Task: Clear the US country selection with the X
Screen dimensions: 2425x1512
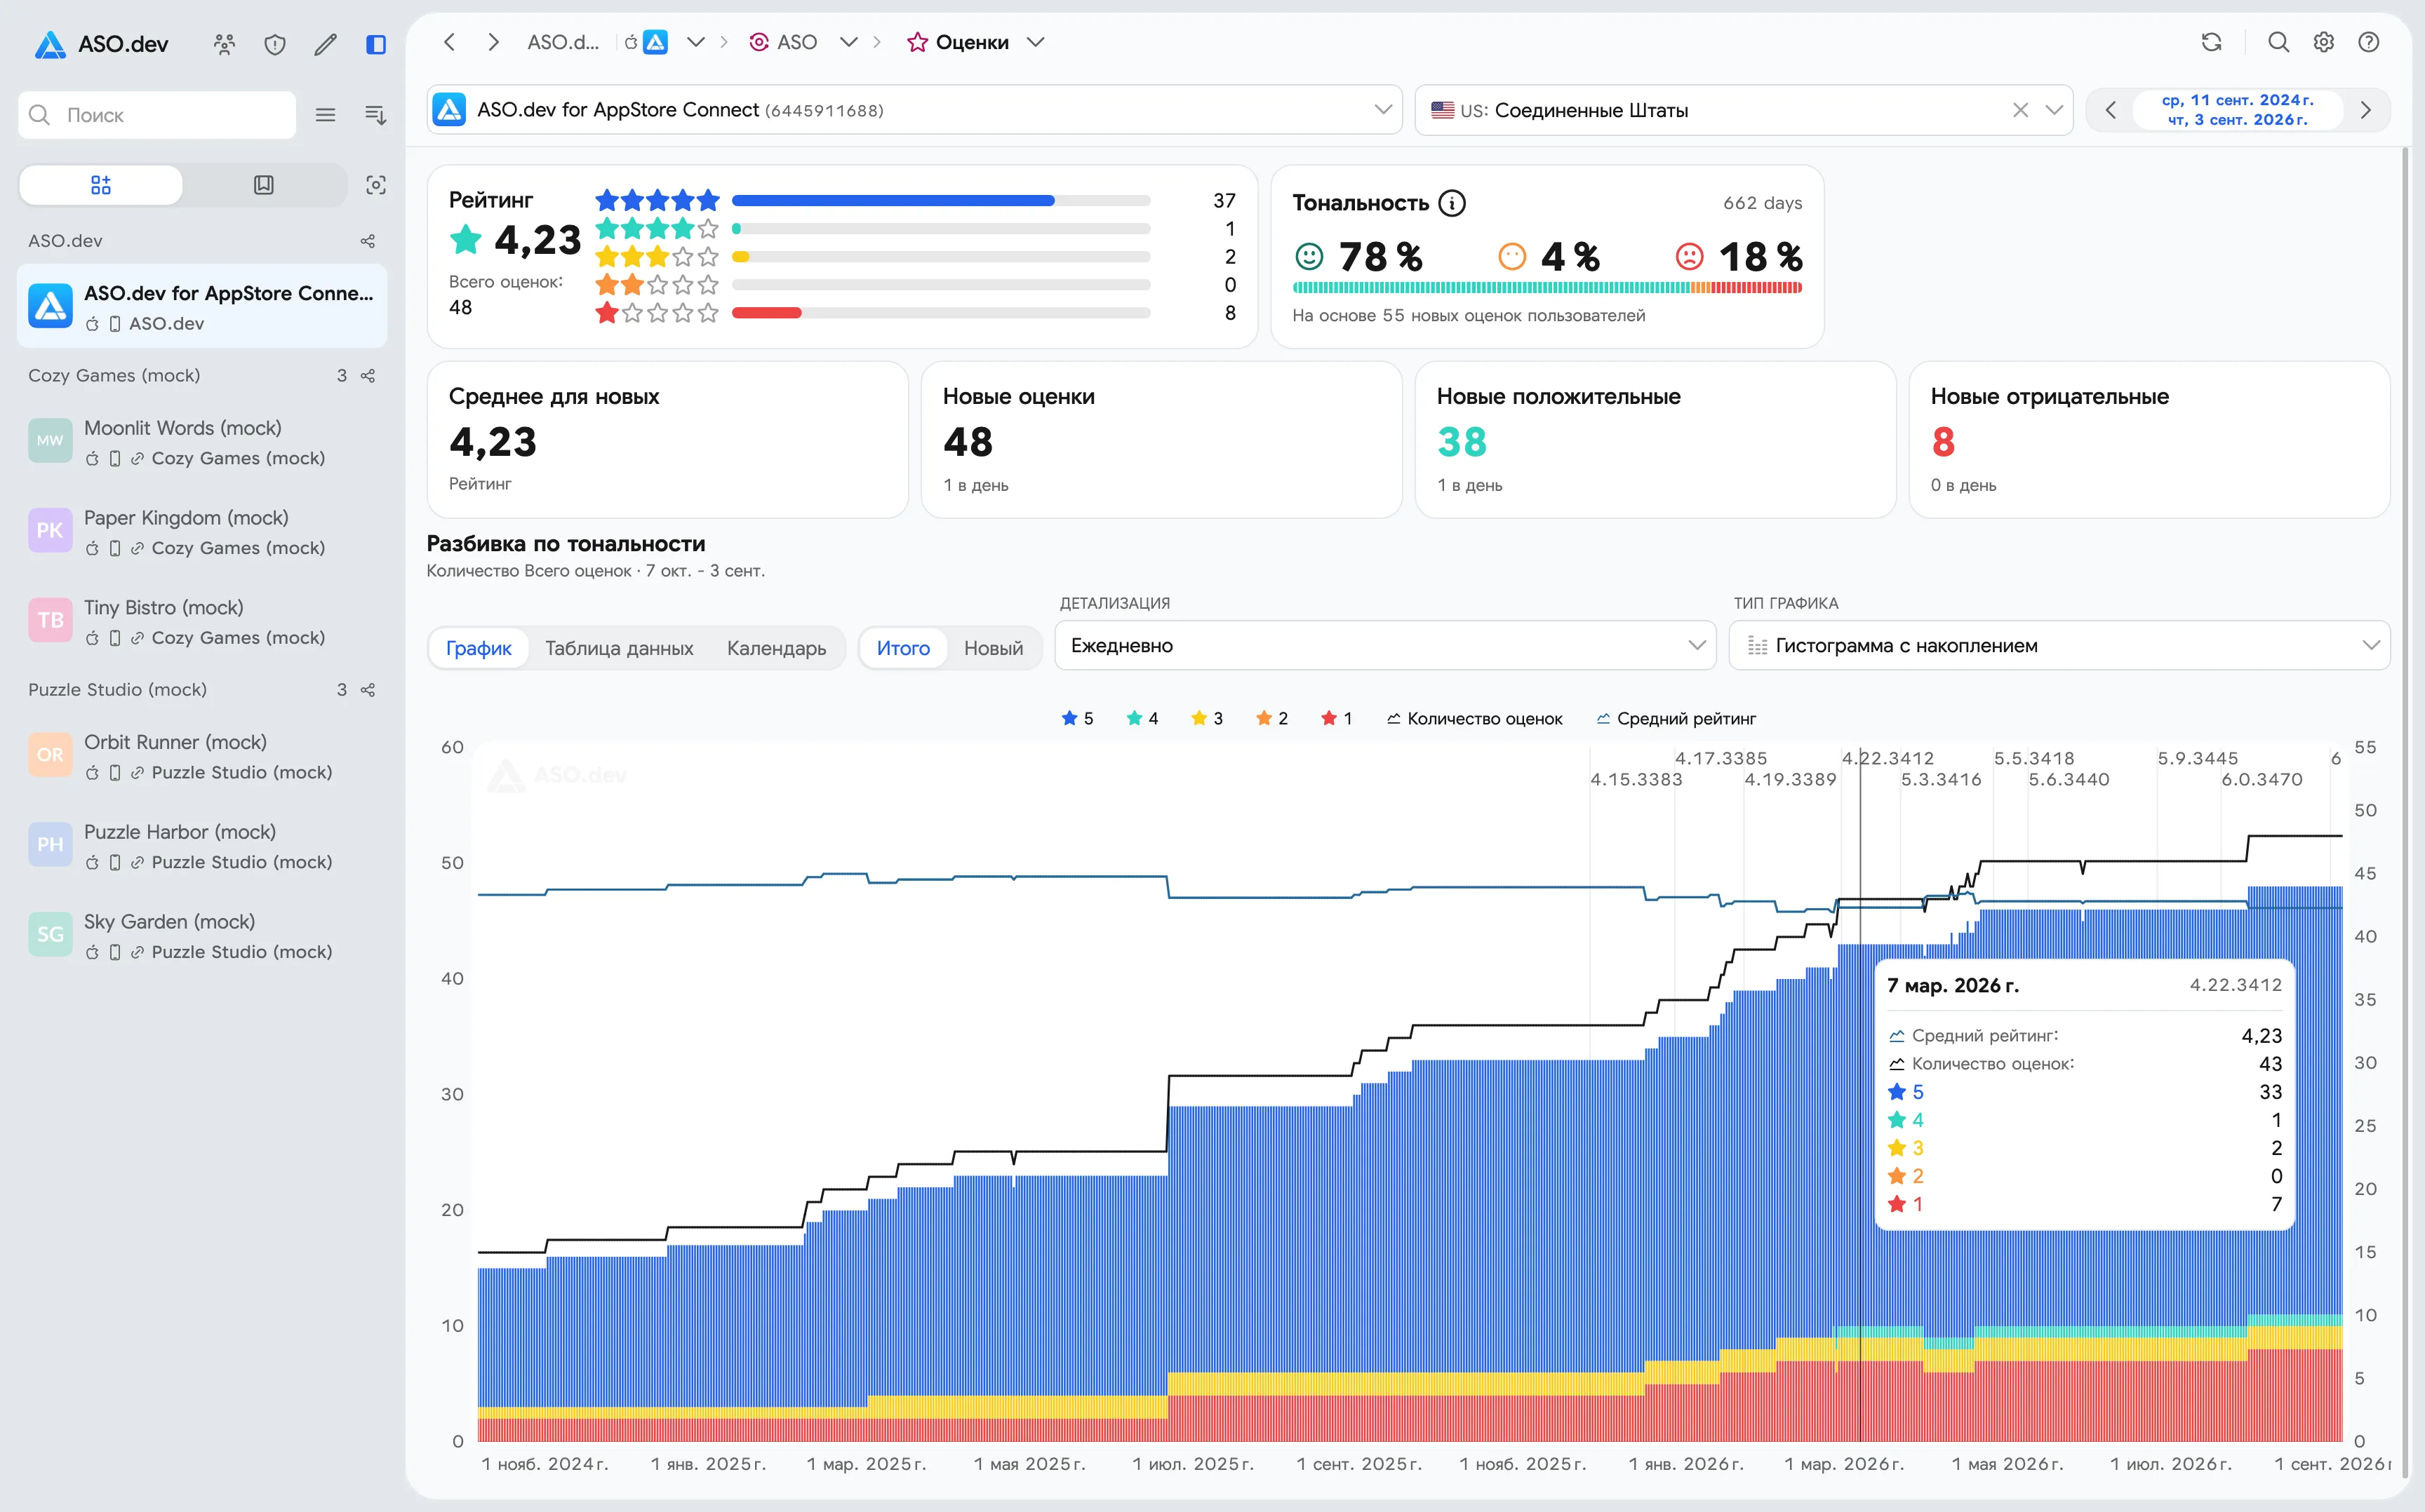Action: tap(2021, 110)
